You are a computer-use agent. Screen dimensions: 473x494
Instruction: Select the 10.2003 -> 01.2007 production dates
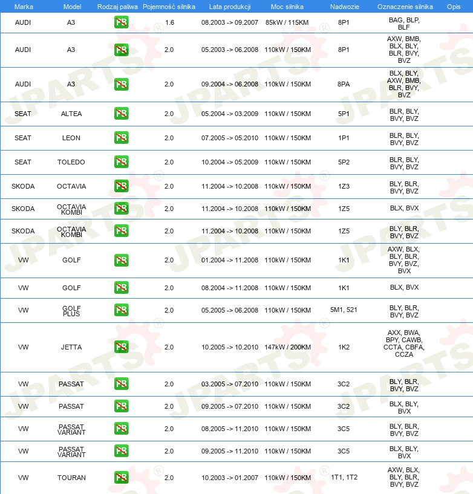tap(230, 478)
